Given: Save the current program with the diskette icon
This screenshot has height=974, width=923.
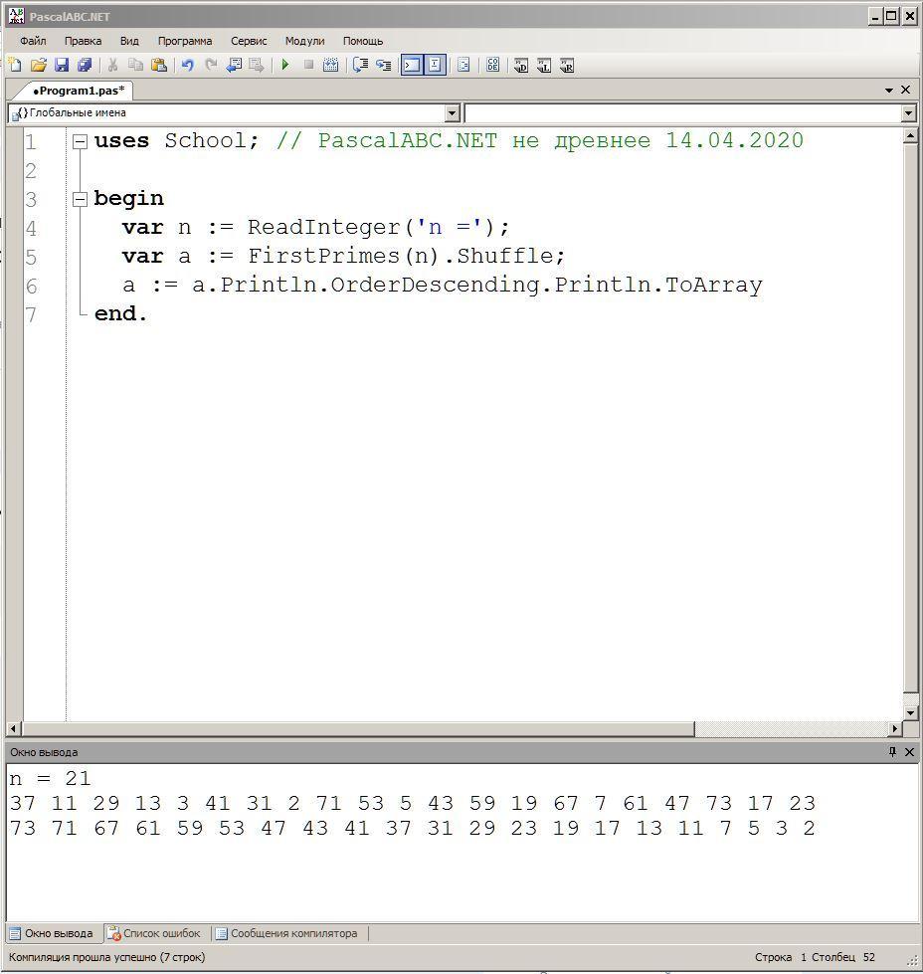Looking at the screenshot, I should coord(62,65).
